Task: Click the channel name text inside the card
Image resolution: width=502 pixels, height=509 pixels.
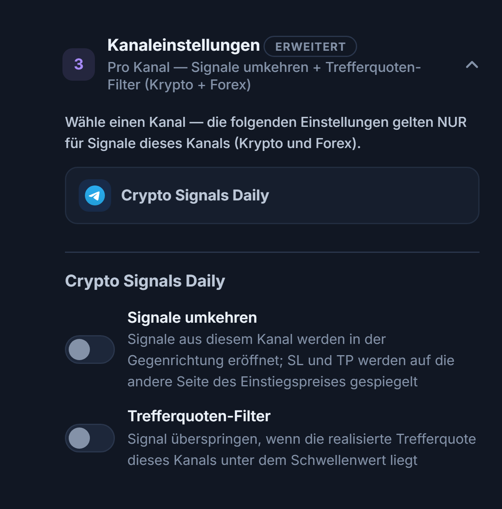Action: click(195, 195)
